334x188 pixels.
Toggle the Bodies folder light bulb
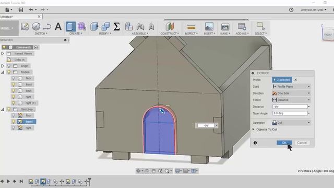(9, 72)
